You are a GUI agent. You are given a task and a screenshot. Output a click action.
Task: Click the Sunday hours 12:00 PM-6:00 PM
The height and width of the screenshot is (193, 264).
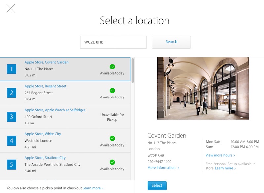point(245,147)
